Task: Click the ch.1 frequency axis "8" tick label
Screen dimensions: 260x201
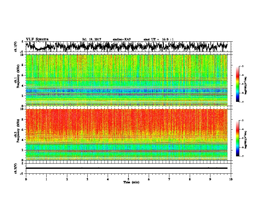Action: 23,65
